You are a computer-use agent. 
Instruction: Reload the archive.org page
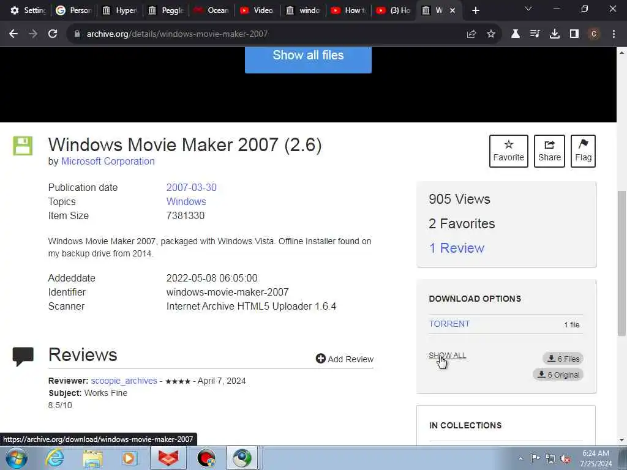(53, 34)
